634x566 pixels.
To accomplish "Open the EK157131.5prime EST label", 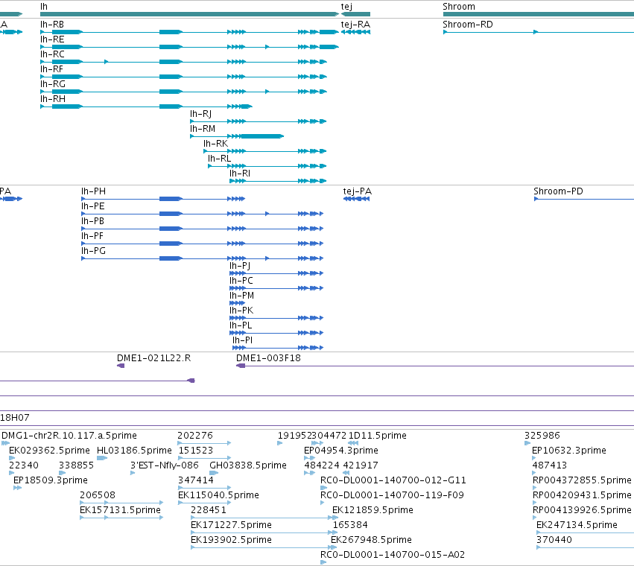I will [120, 510].
